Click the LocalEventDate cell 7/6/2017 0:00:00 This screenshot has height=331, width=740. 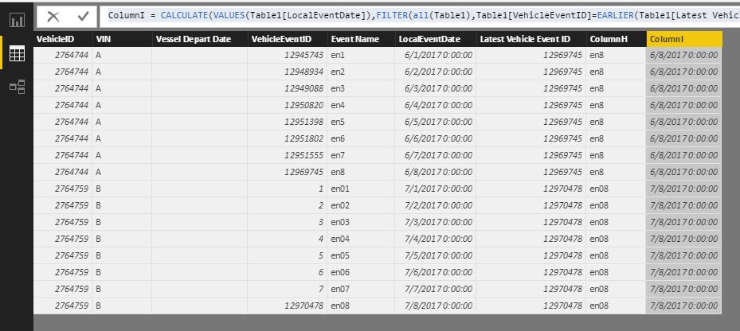[436, 272]
